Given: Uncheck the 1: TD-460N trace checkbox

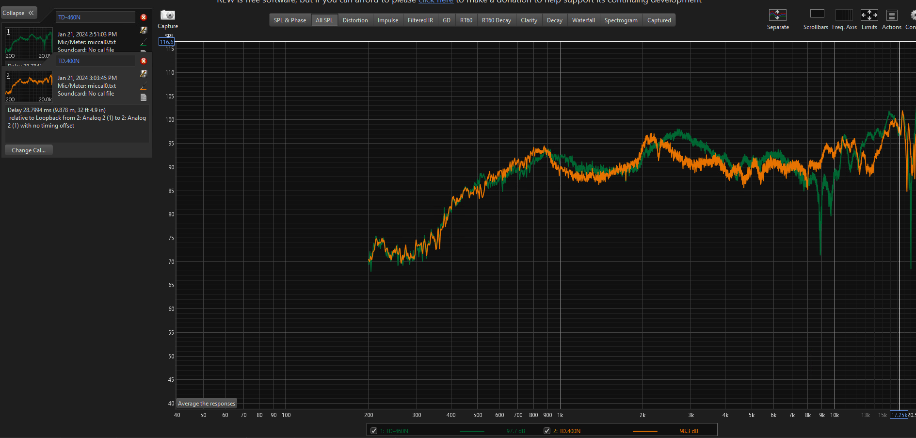Looking at the screenshot, I should tap(374, 431).
